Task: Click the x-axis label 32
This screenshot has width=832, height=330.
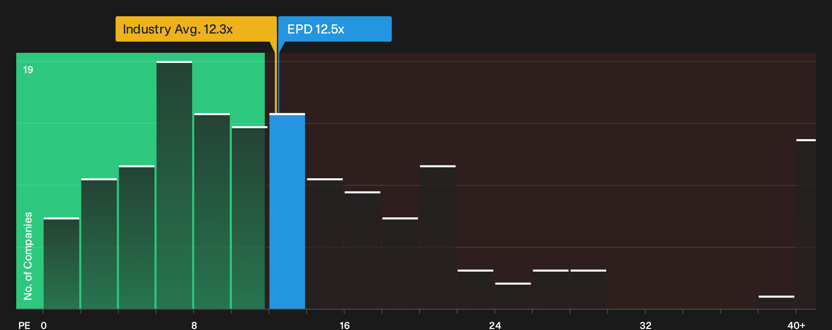Action: click(645, 325)
